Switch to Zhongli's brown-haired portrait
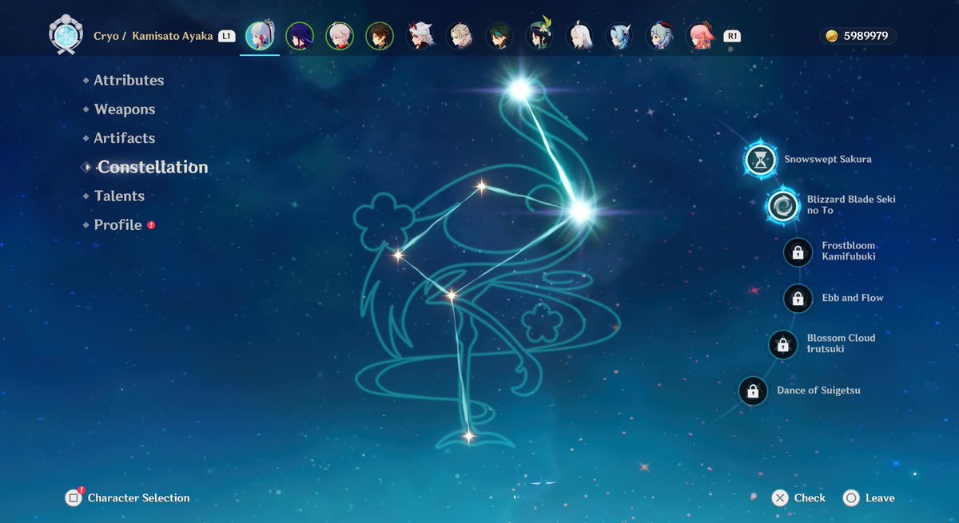 click(x=380, y=36)
